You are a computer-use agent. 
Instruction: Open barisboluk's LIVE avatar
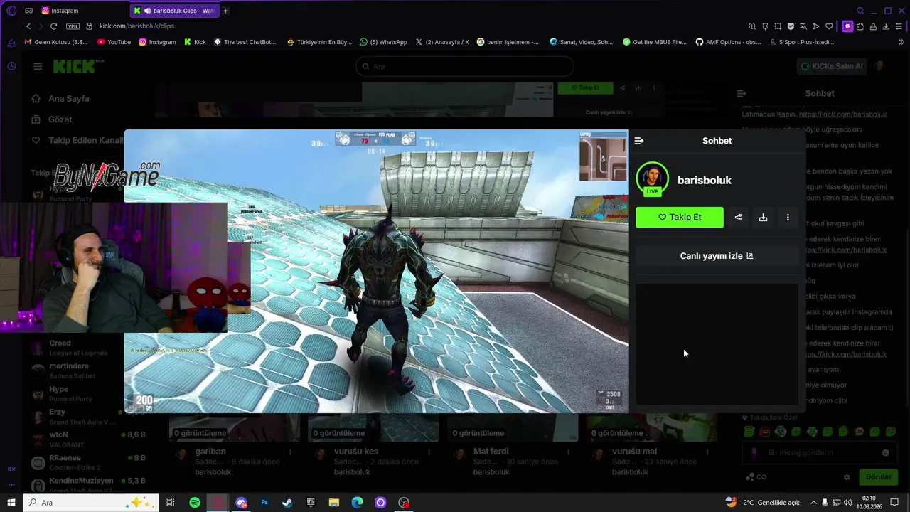(652, 179)
